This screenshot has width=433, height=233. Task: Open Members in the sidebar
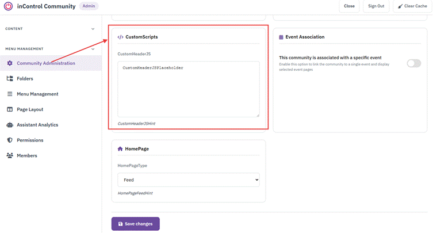pyautogui.click(x=51, y=155)
